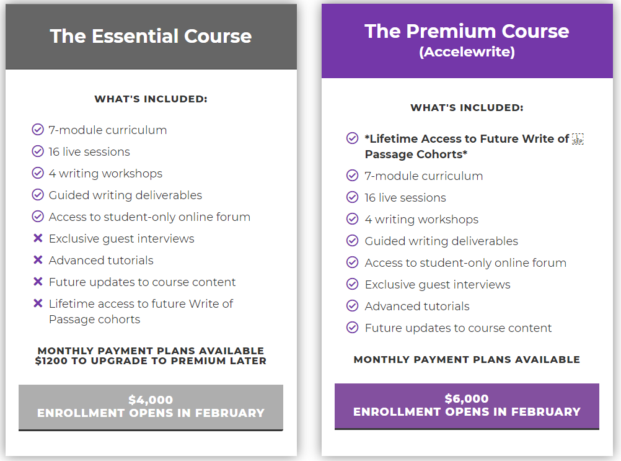Click X icon next to Lifetime access item
This screenshot has width=621, height=461.
[38, 303]
